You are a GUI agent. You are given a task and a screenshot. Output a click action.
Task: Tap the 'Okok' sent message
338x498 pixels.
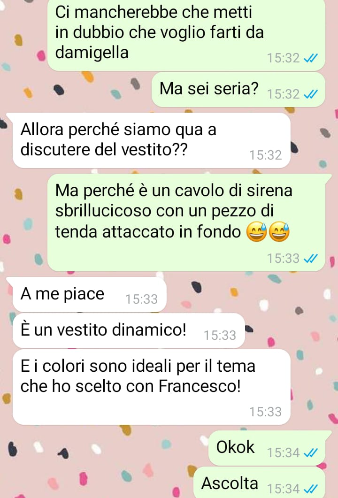pos(267,448)
